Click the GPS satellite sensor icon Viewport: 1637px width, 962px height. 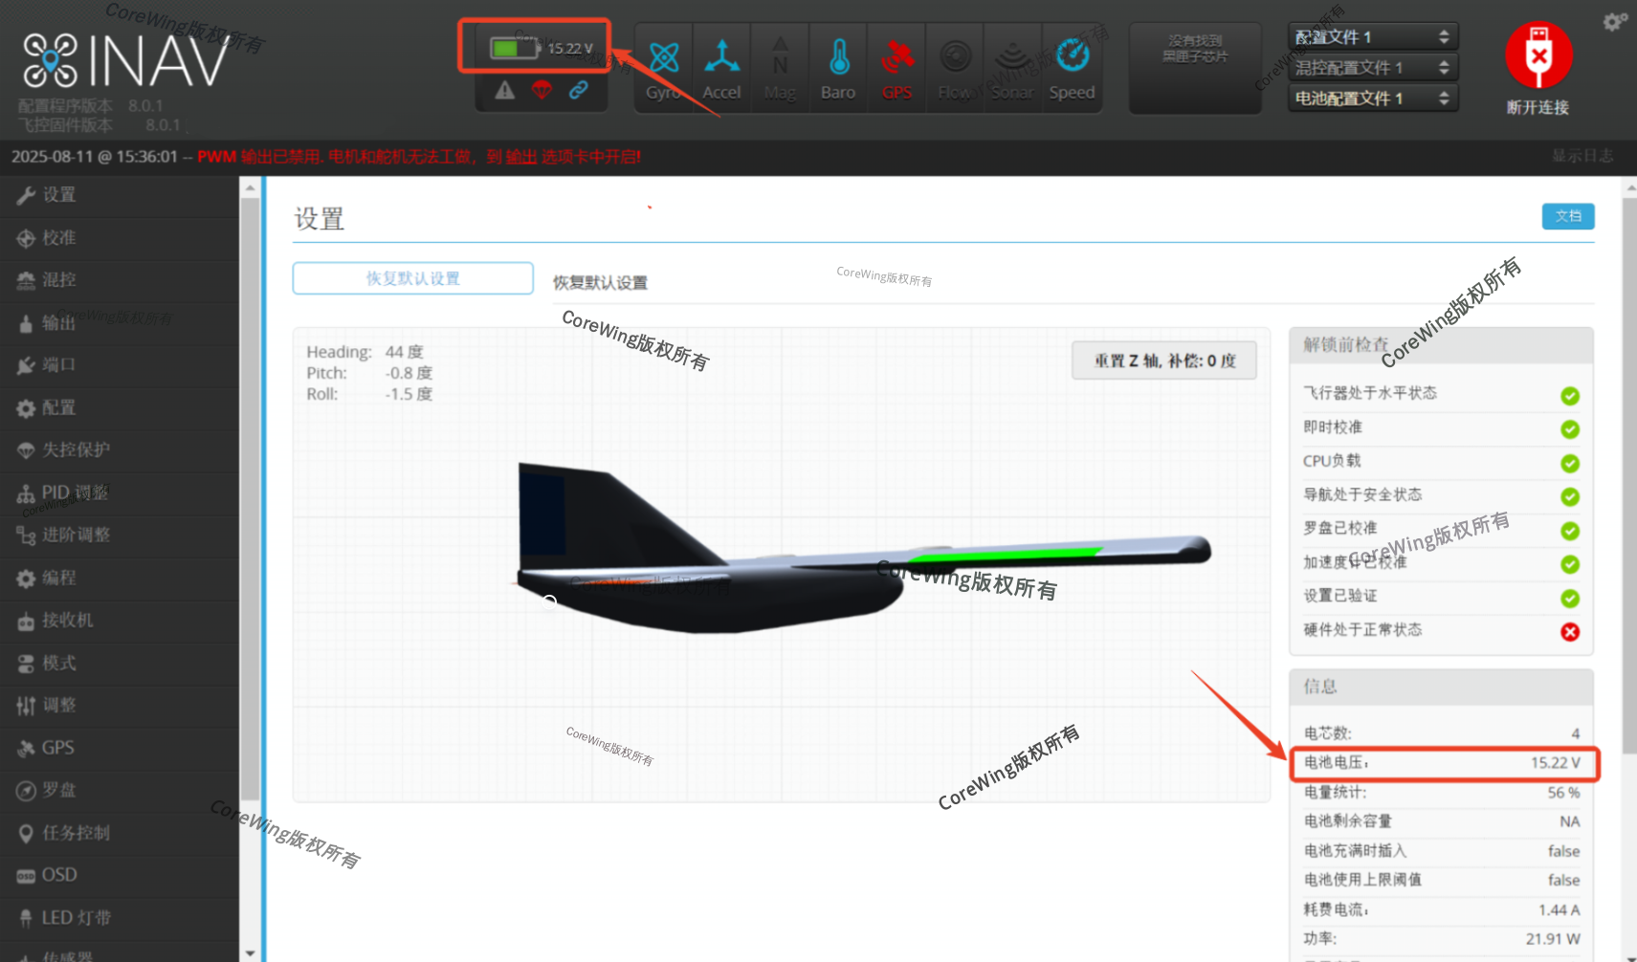896,59
